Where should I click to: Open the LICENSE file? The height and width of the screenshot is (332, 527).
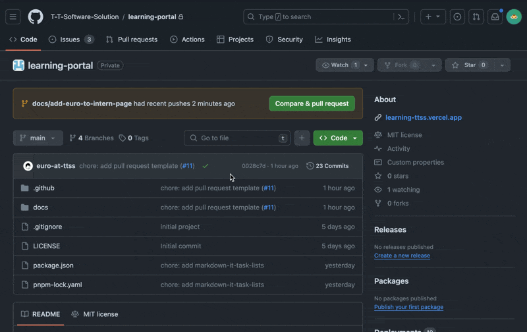[46, 246]
